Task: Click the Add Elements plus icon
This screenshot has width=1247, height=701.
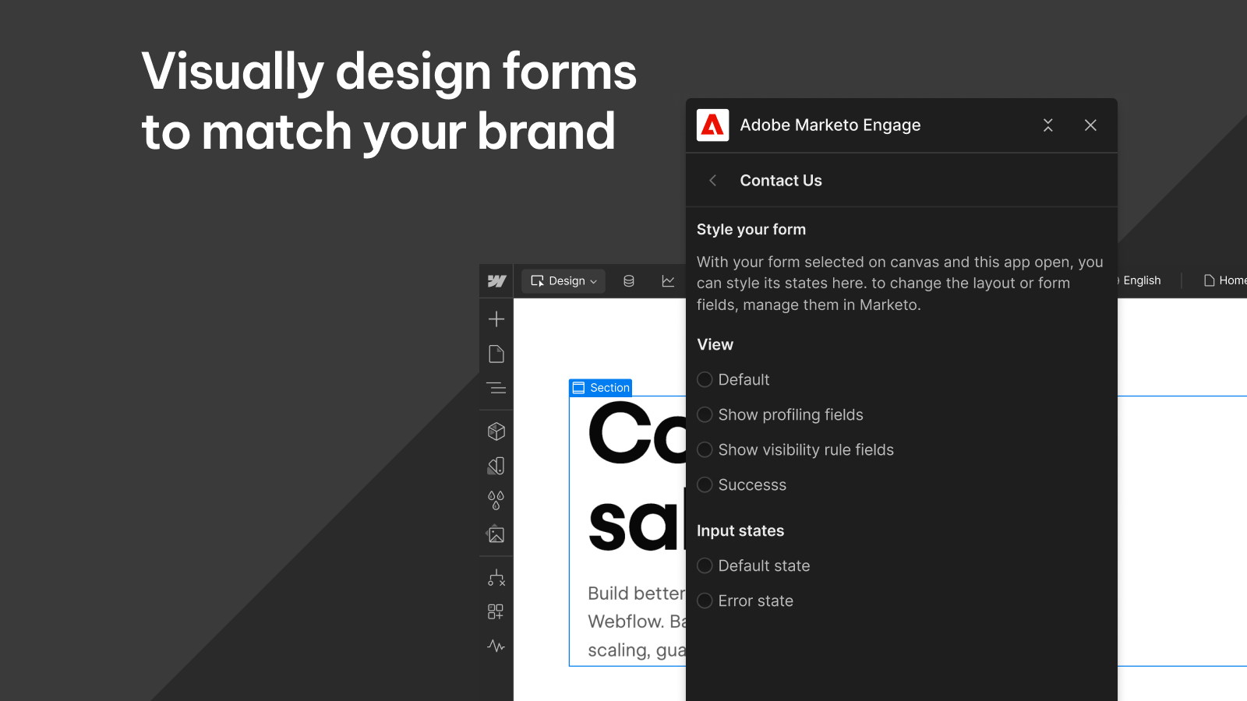Action: [x=496, y=319]
